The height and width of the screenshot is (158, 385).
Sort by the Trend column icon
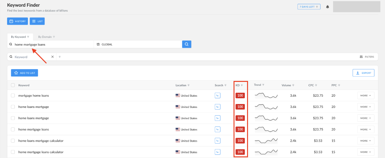(x=263, y=85)
